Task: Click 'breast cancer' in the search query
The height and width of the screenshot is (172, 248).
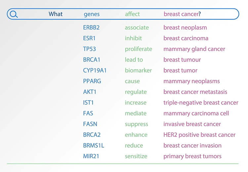Action: tap(181, 14)
